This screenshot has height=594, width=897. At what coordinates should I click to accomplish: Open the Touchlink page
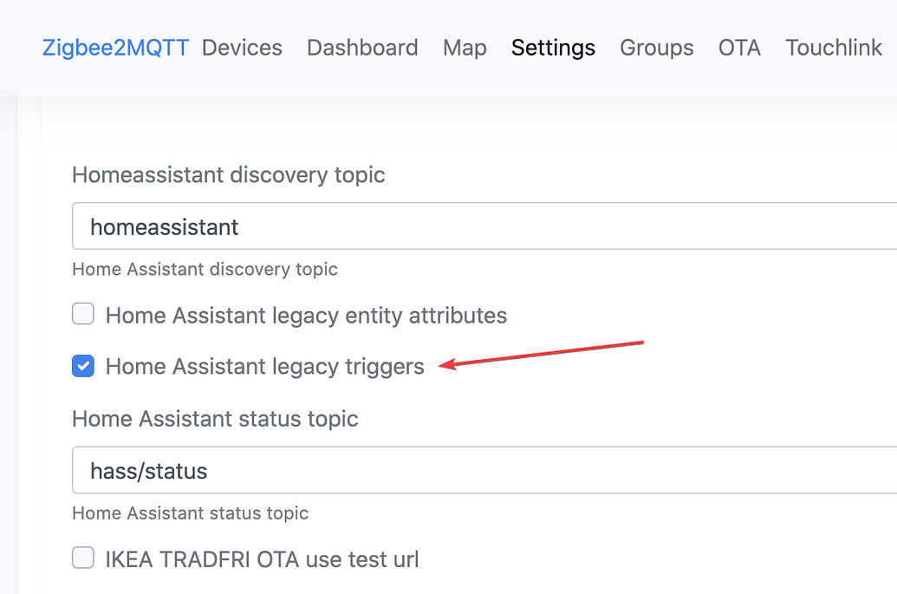833,48
